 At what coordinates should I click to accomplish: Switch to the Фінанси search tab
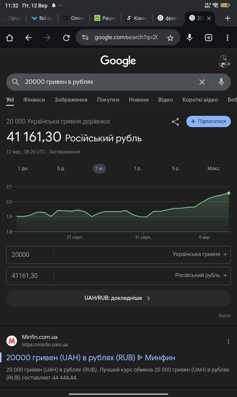pos(34,100)
